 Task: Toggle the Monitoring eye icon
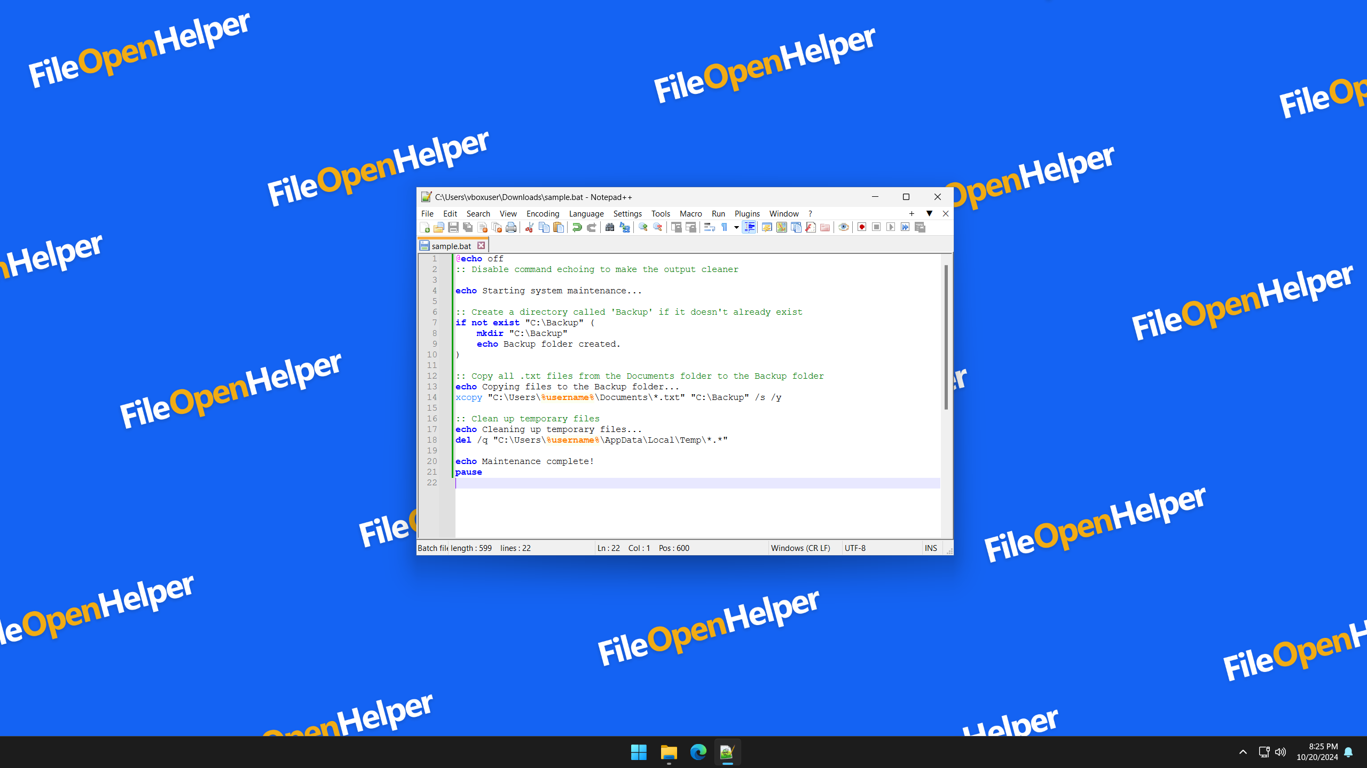pyautogui.click(x=844, y=228)
